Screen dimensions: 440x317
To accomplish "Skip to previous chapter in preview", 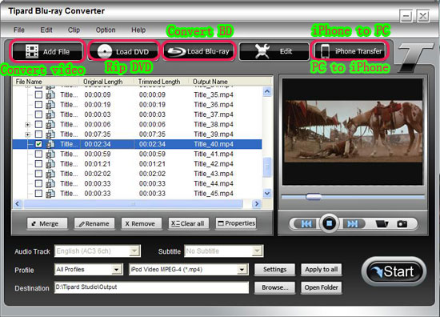I will (306, 224).
